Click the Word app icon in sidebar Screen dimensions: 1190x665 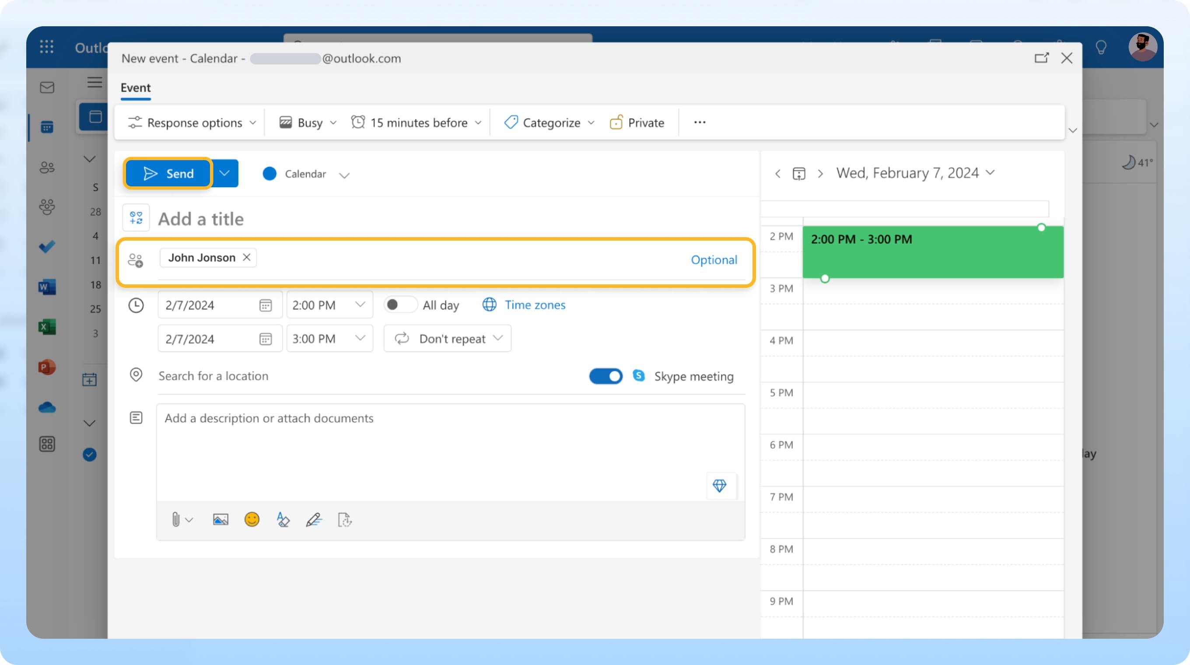coord(47,287)
